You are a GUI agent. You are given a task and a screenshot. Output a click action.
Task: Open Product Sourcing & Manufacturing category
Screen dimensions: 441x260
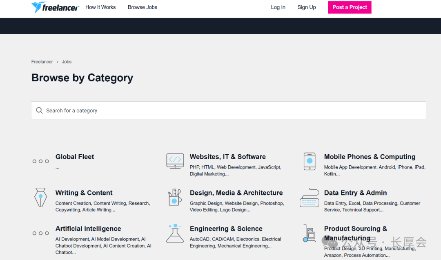[x=356, y=233]
